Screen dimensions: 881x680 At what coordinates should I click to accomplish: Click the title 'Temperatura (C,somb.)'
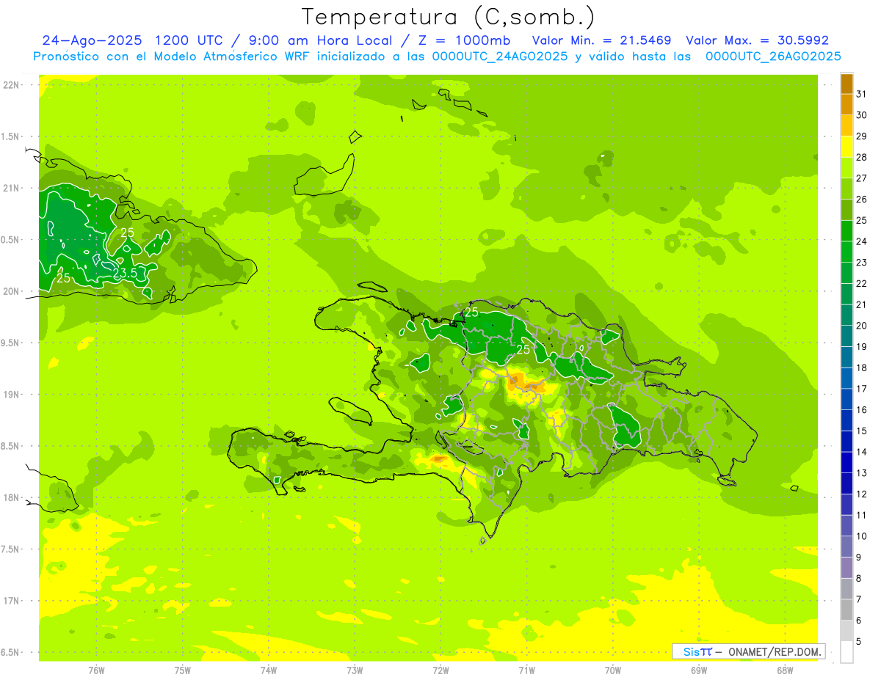(x=448, y=17)
